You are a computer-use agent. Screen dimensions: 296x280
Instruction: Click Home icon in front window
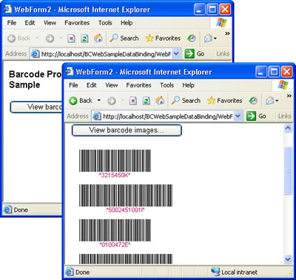pyautogui.click(x=160, y=101)
